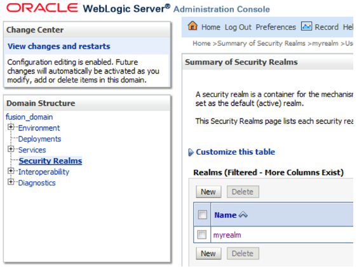Select Log Out in the toolbar

point(238,27)
